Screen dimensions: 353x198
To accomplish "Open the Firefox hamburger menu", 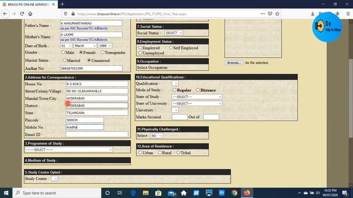I will 348,14.
